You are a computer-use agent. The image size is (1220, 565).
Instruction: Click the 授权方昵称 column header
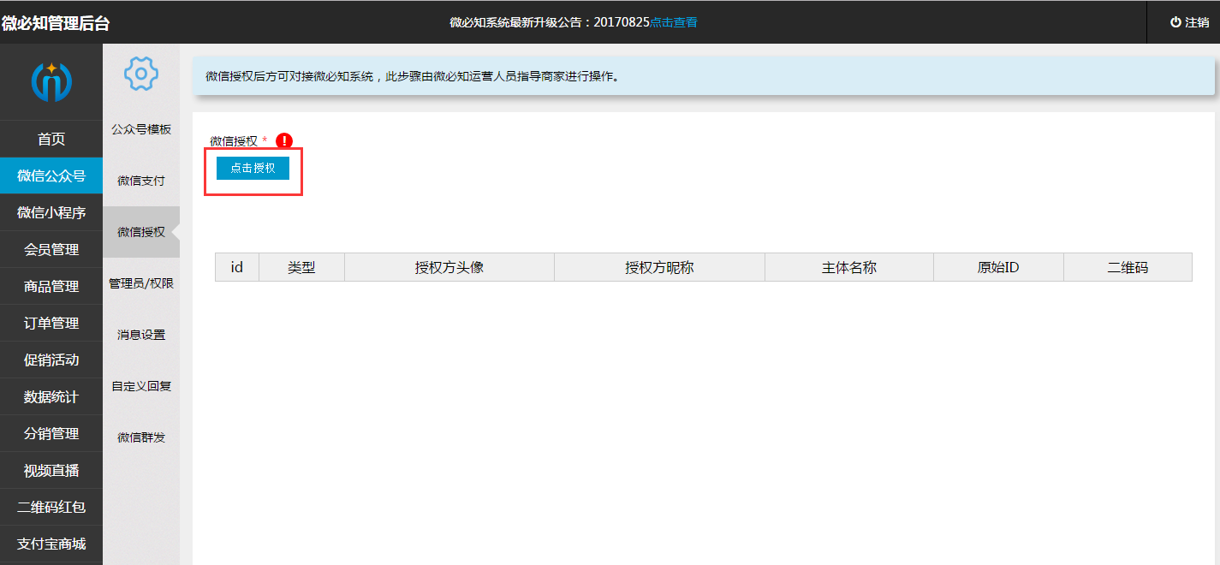(659, 267)
